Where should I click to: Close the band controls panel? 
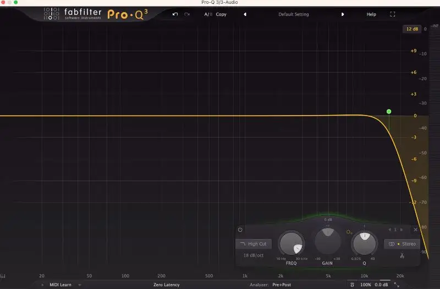415,230
